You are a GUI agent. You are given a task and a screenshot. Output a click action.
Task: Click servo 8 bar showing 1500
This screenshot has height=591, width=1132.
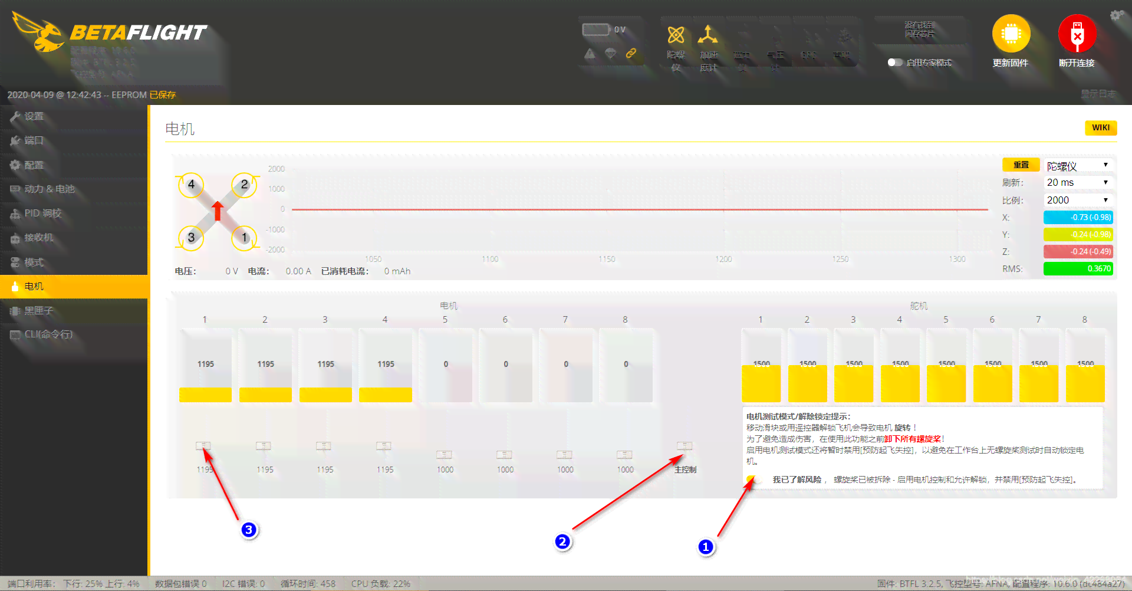pyautogui.click(x=1085, y=366)
